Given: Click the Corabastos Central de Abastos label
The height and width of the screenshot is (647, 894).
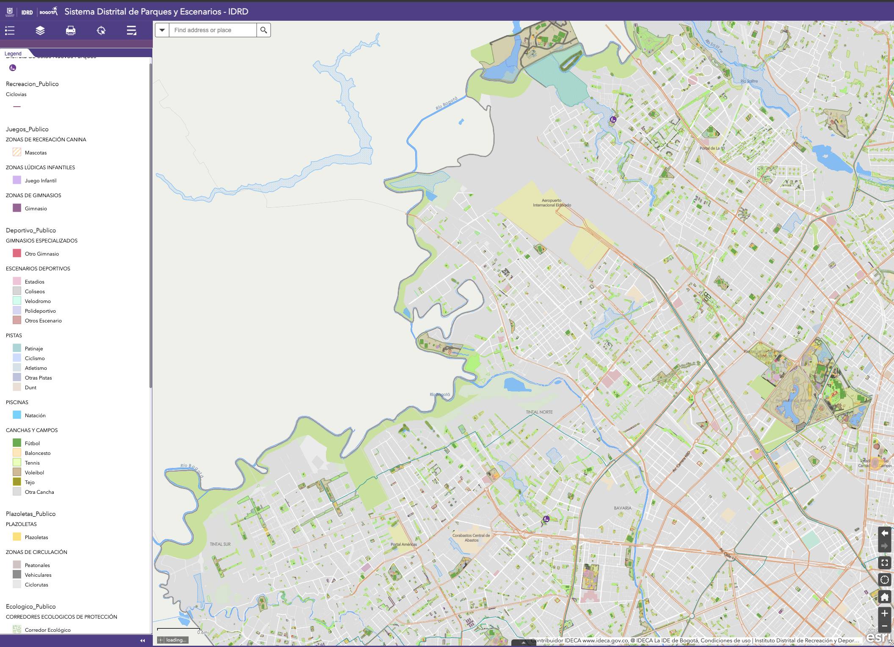Looking at the screenshot, I should (x=471, y=537).
